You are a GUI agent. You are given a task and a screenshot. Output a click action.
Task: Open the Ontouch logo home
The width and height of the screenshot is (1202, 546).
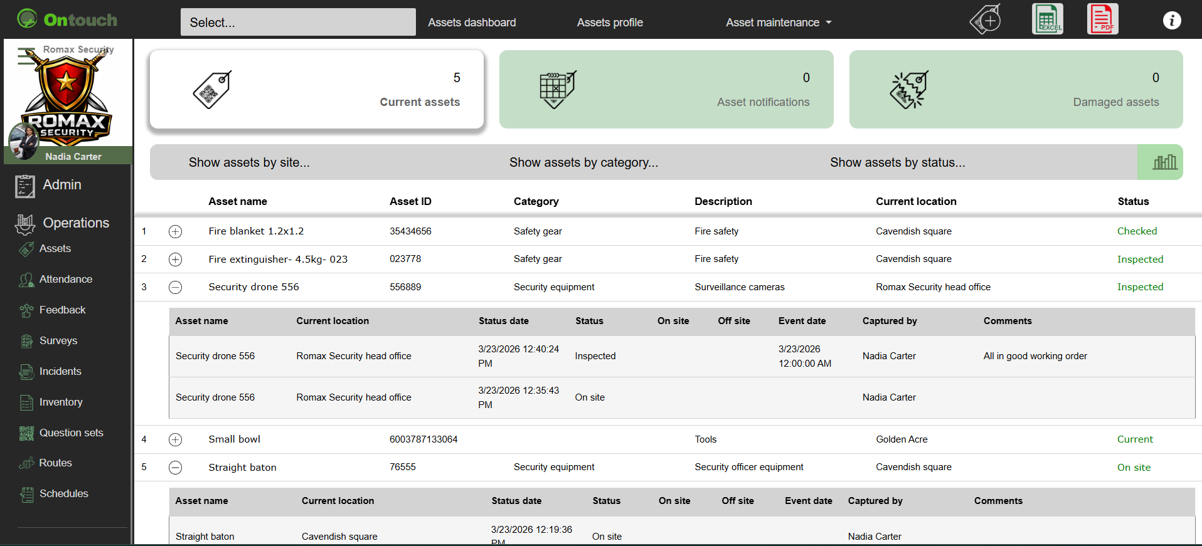point(68,20)
